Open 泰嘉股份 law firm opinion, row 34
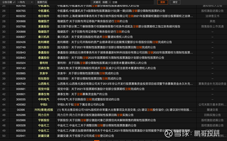The height and width of the screenshot is (141, 227). pos(125,53)
